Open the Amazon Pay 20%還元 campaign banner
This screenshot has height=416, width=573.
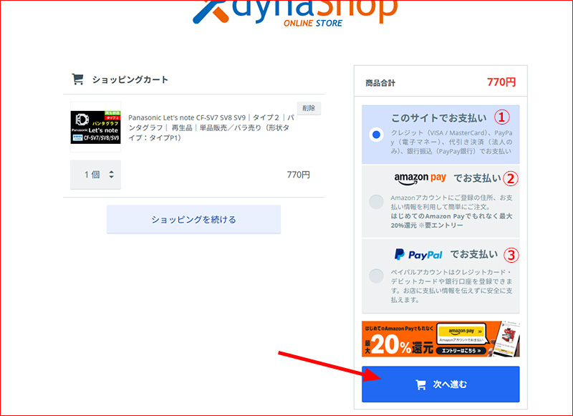coord(440,339)
